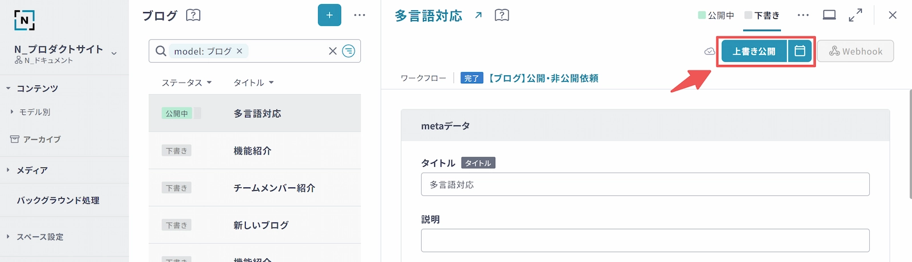Screen dimensions: 912x262
Task: Click the 説明 input field
Action: pos(645,240)
